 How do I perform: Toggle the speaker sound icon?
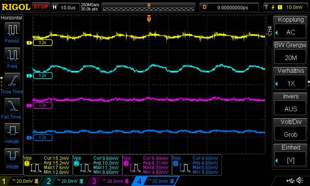click(x=300, y=181)
